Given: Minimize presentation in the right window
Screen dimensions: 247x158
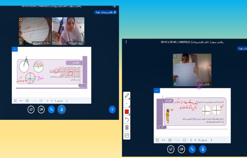Looking at the screenshot, I should pos(157,91).
